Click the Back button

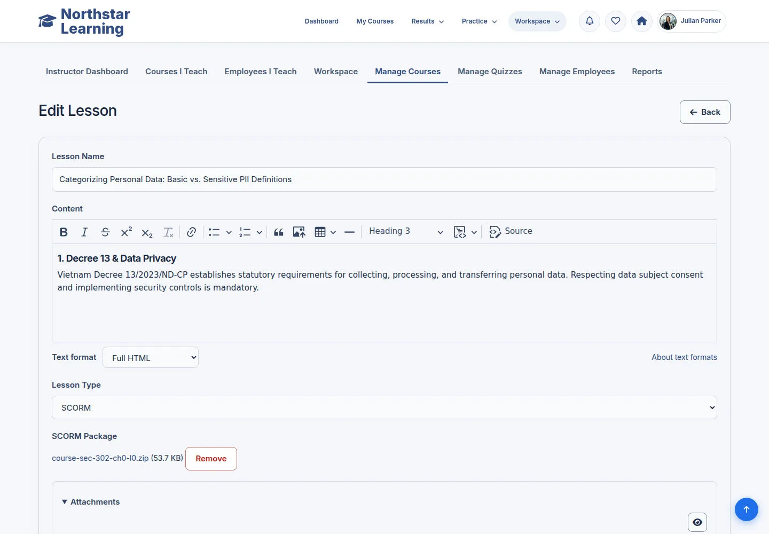(x=705, y=112)
